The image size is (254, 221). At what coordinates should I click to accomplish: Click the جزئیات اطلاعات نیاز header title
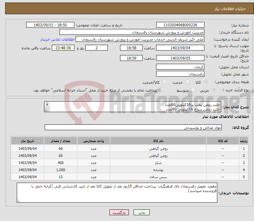[230, 9]
